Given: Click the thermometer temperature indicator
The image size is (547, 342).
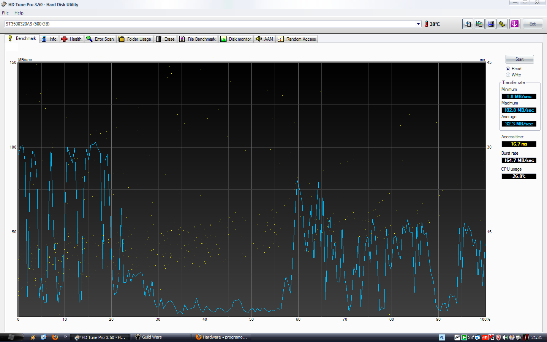Looking at the screenshot, I should point(427,24).
